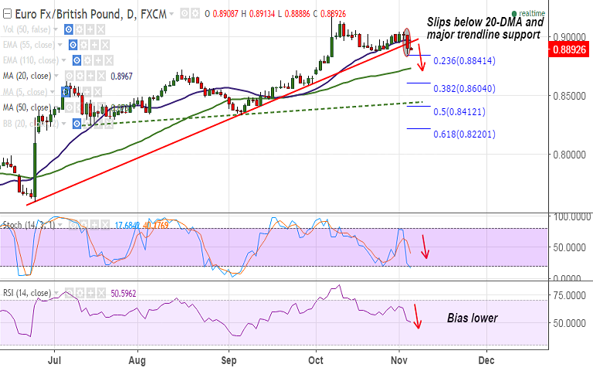The width and height of the screenshot is (593, 371).
Task: Click the high value 0.89134 in header
Action: coord(262,14)
